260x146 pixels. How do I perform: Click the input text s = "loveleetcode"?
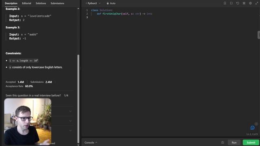(36, 16)
